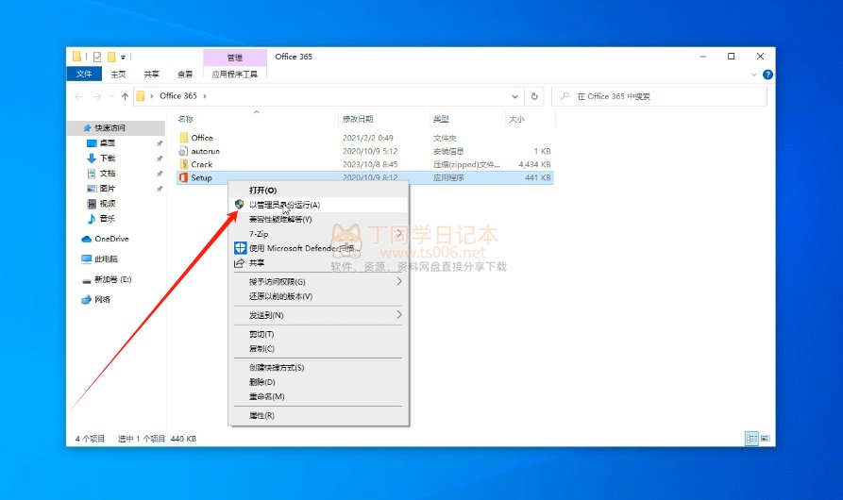The image size is (843, 500).
Task: Open Downloads (下载) in Quick access
Action: pos(101,158)
